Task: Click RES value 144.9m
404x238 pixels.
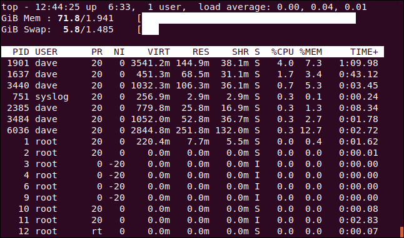Action: (x=193, y=63)
